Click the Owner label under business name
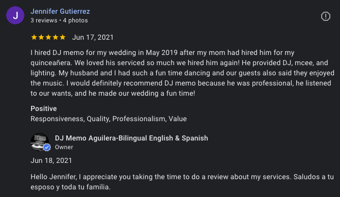The width and height of the screenshot is (340, 197). 64,147
